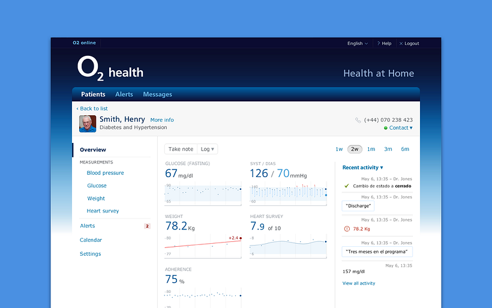492x308 pixels.
Task: Switch to the Alerts tab in navigation bar
Action: coord(124,94)
